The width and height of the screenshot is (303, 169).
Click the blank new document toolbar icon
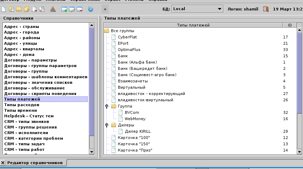point(4,9)
